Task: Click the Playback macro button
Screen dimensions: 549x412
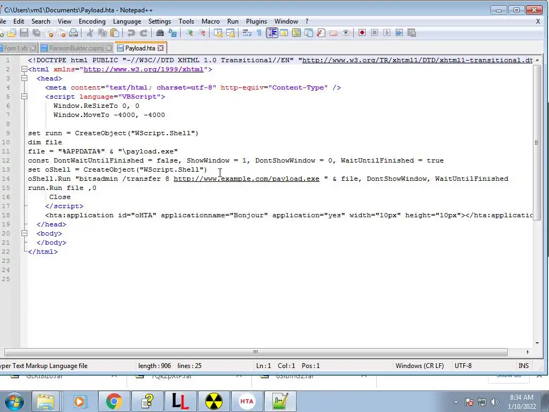Action: [387, 33]
